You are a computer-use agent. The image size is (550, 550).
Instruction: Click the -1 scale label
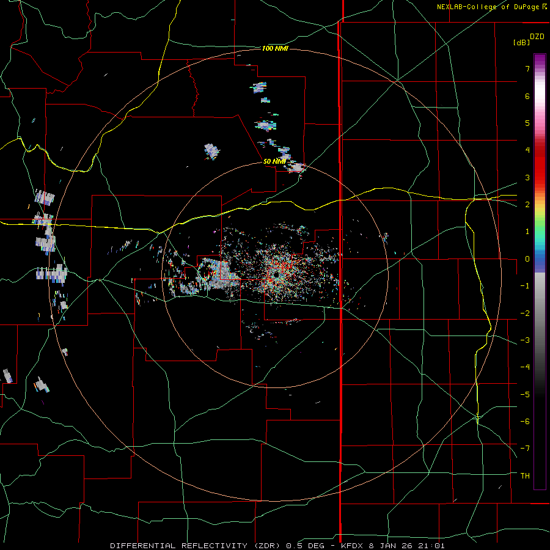point(525,286)
